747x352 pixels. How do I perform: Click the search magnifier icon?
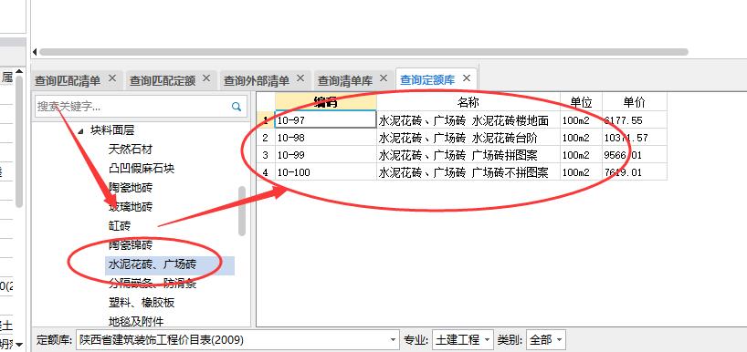click(237, 107)
